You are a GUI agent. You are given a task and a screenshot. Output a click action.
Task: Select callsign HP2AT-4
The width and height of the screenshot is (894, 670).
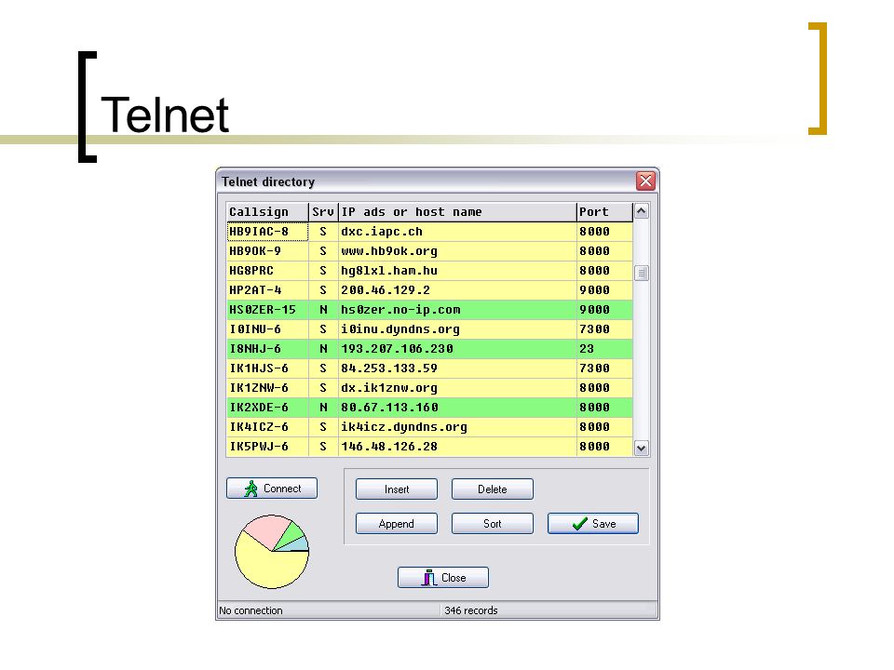(267, 290)
